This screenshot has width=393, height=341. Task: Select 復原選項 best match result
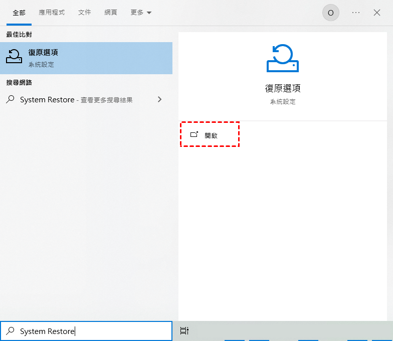86,58
